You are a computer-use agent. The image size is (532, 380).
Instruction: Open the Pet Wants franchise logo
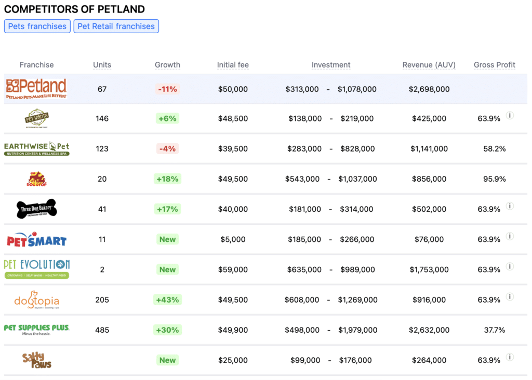[x=37, y=118]
